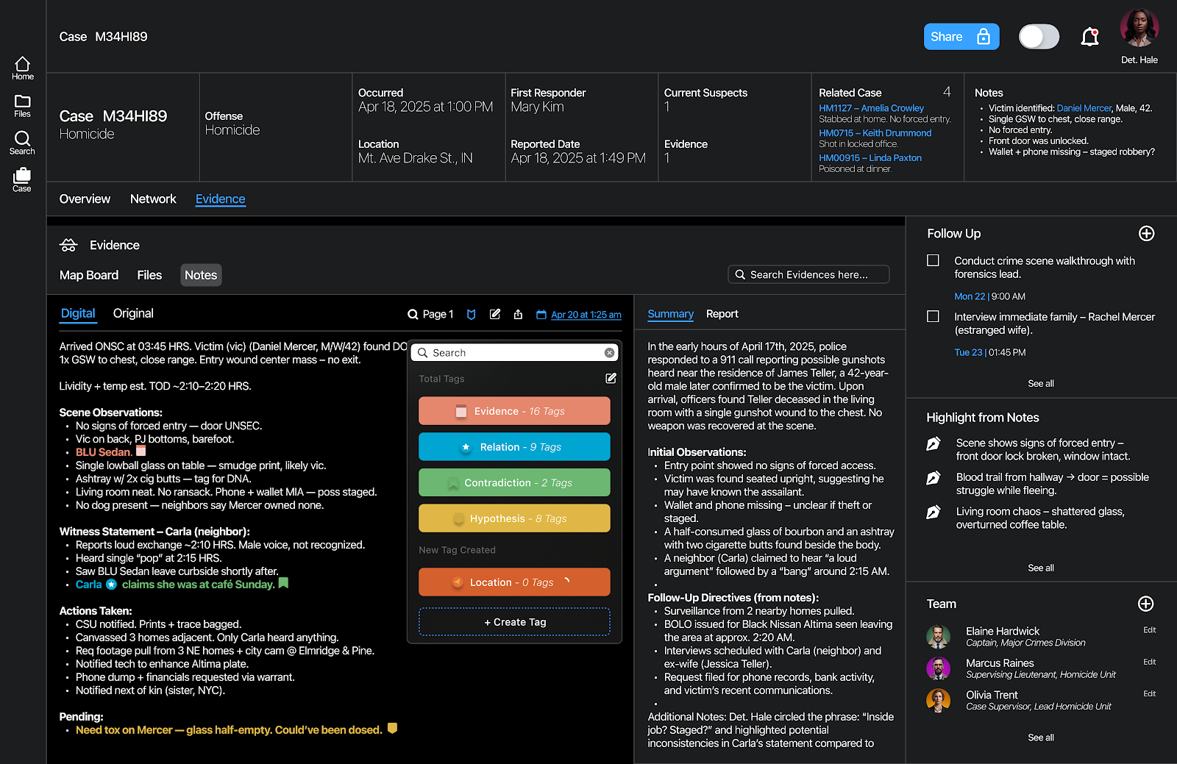Click the evidence tag next to BLU Sedan

141,451
